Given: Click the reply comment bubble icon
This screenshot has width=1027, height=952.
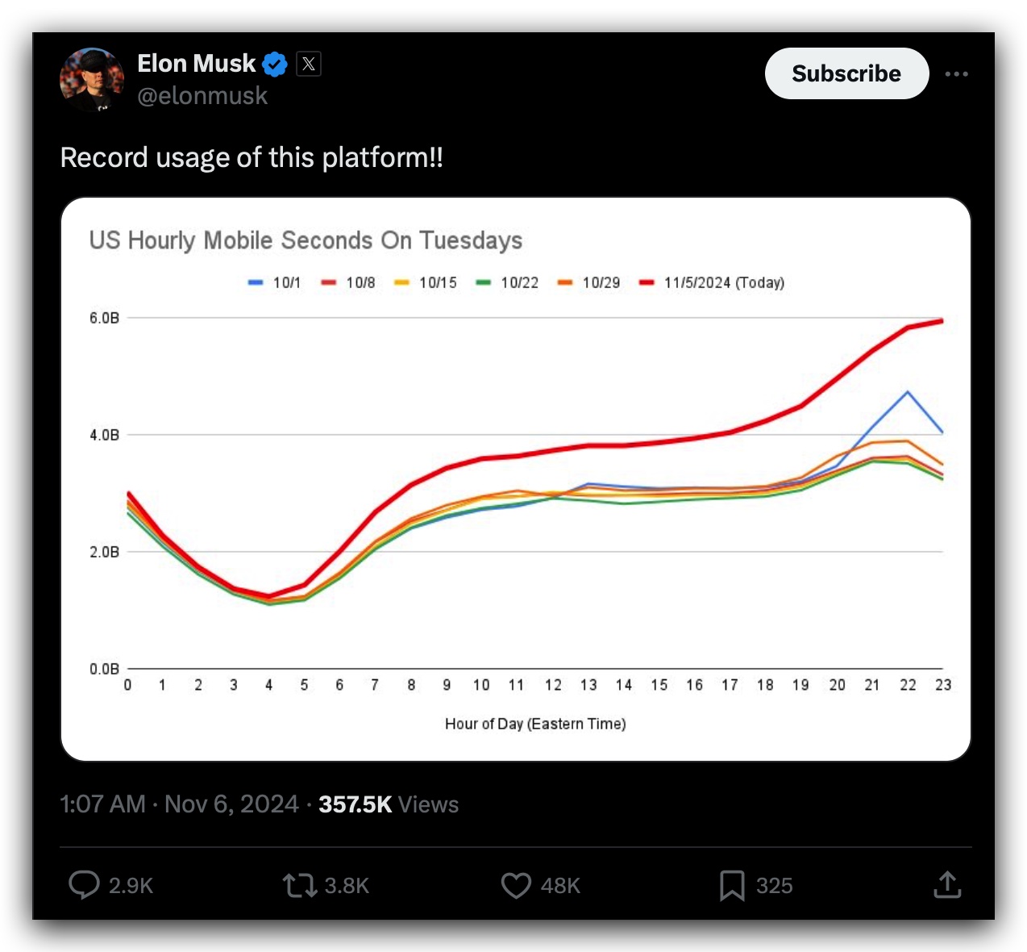Looking at the screenshot, I should click(x=84, y=885).
